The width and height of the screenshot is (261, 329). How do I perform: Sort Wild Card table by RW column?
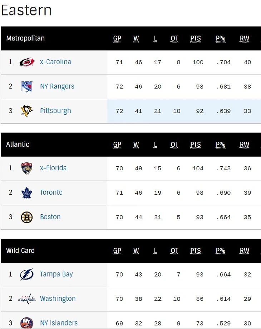coord(245,251)
